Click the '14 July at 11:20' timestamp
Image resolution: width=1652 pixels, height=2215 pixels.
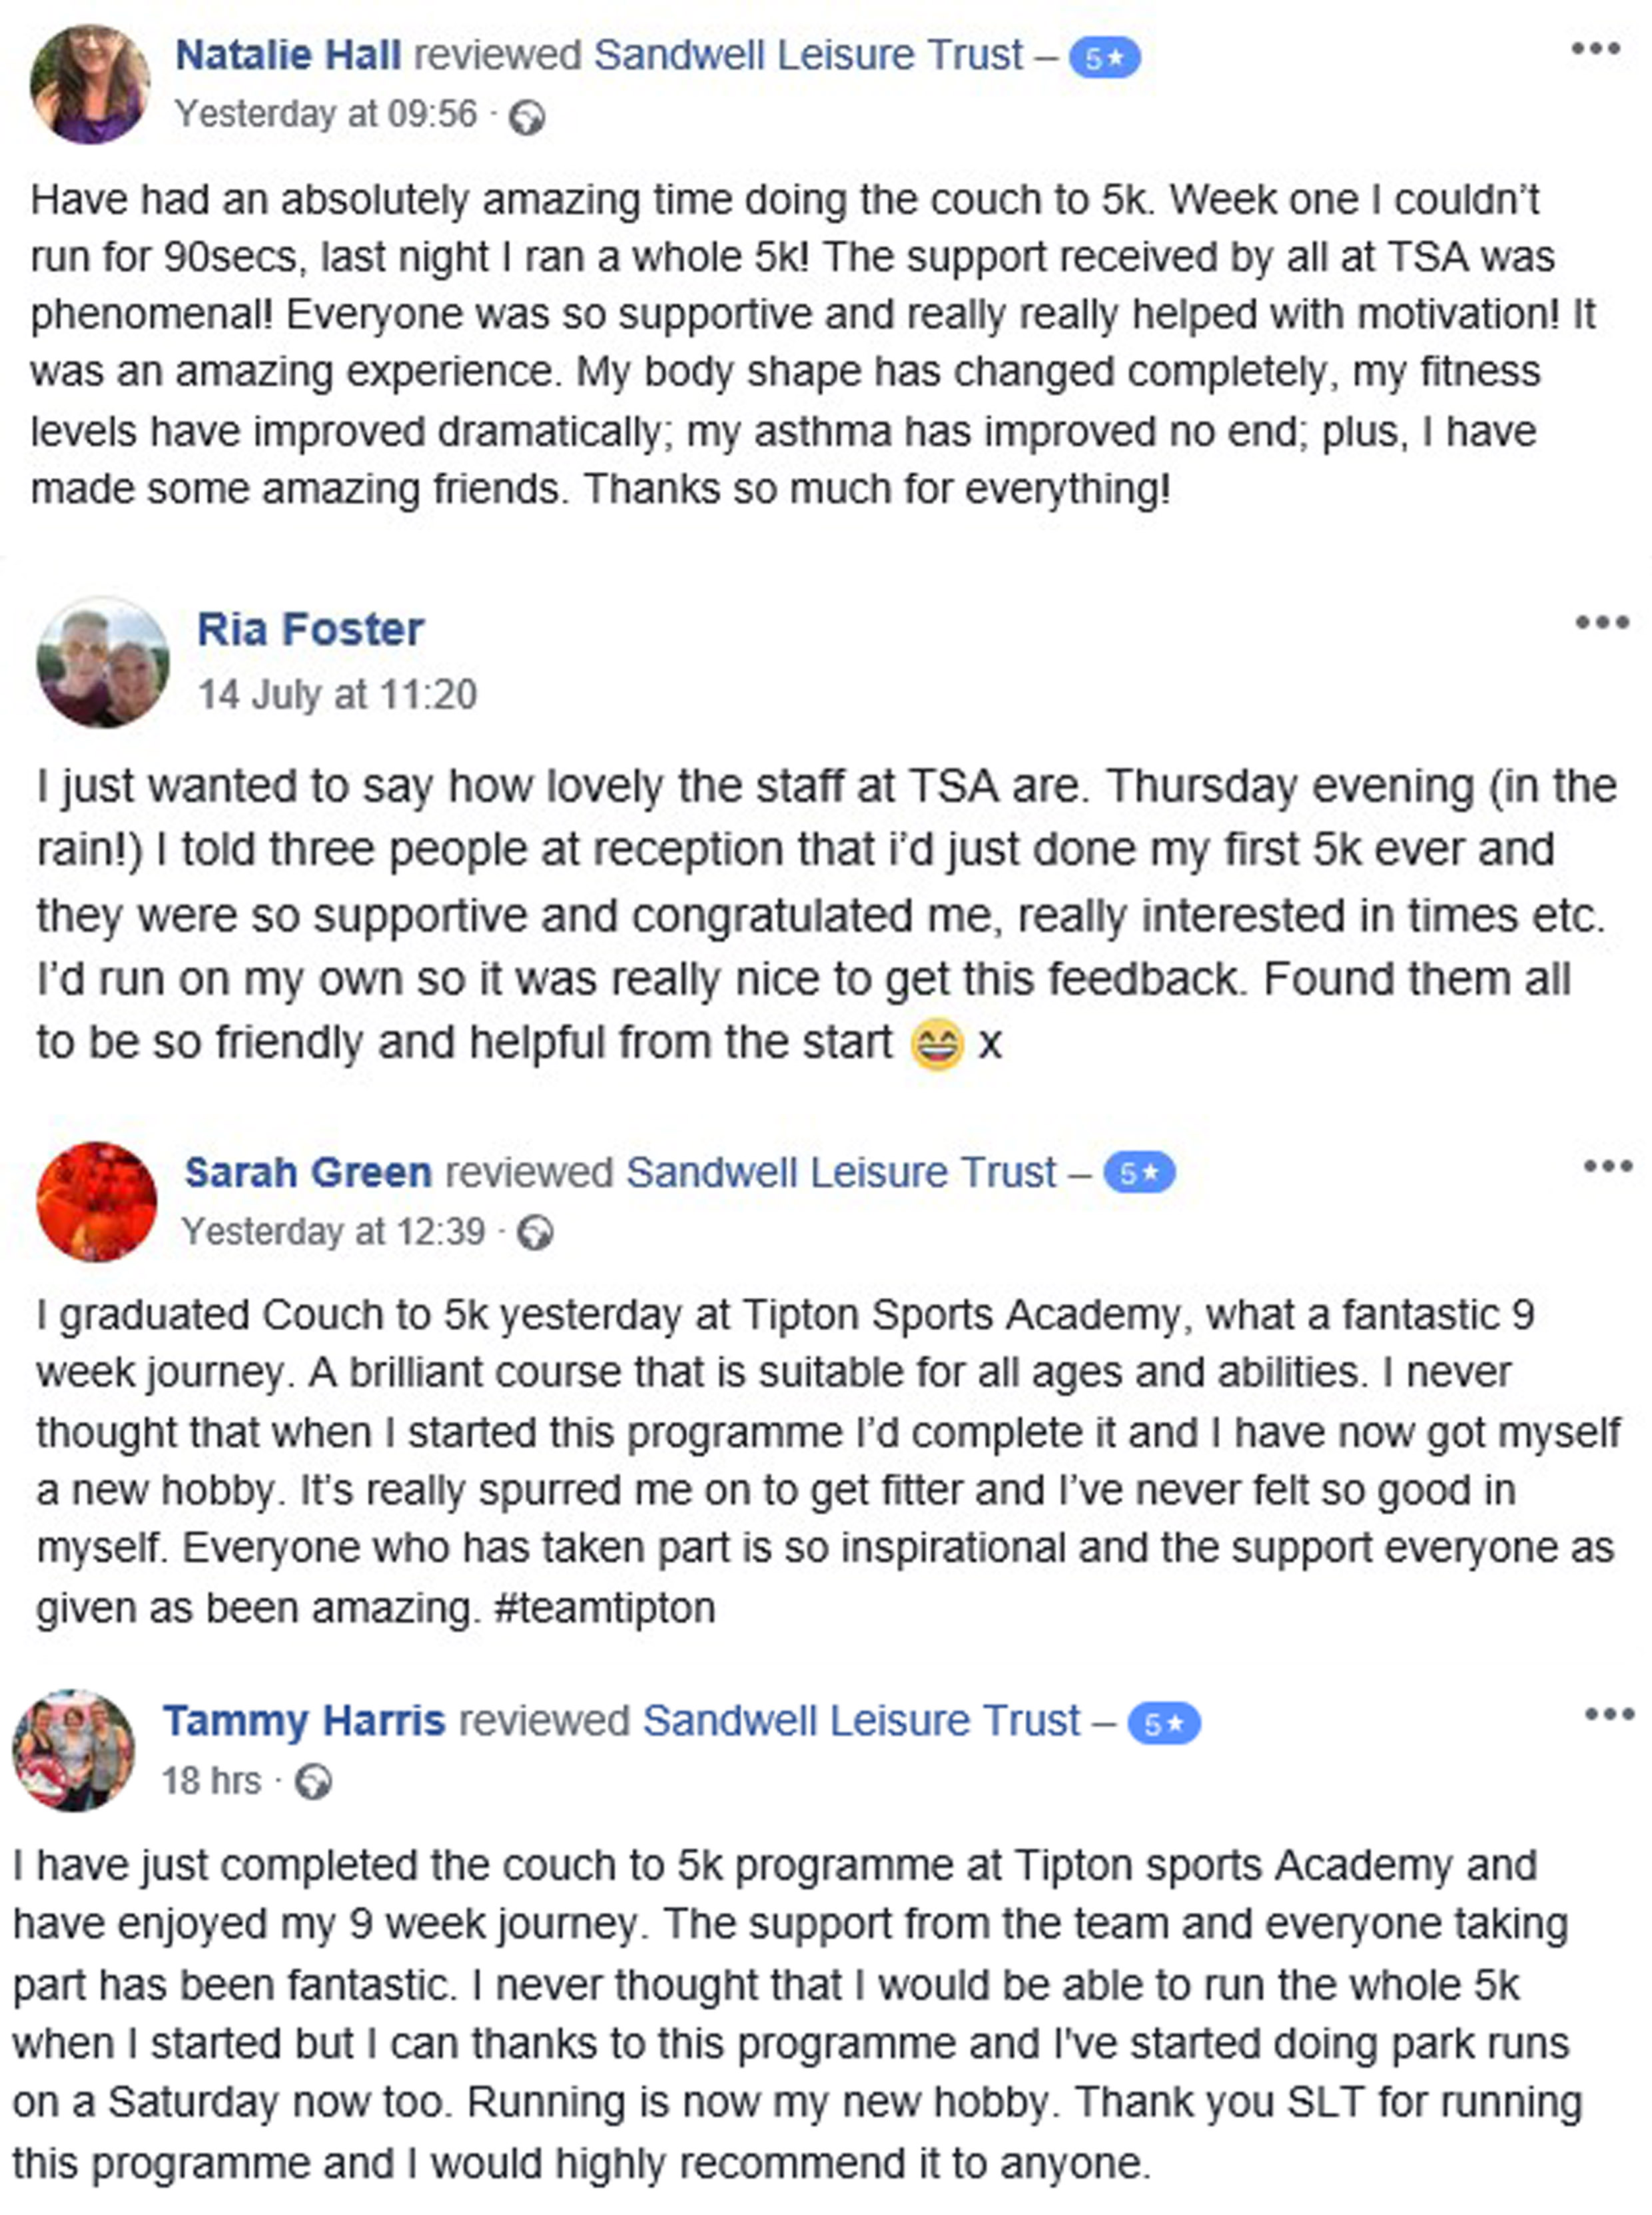click(337, 694)
